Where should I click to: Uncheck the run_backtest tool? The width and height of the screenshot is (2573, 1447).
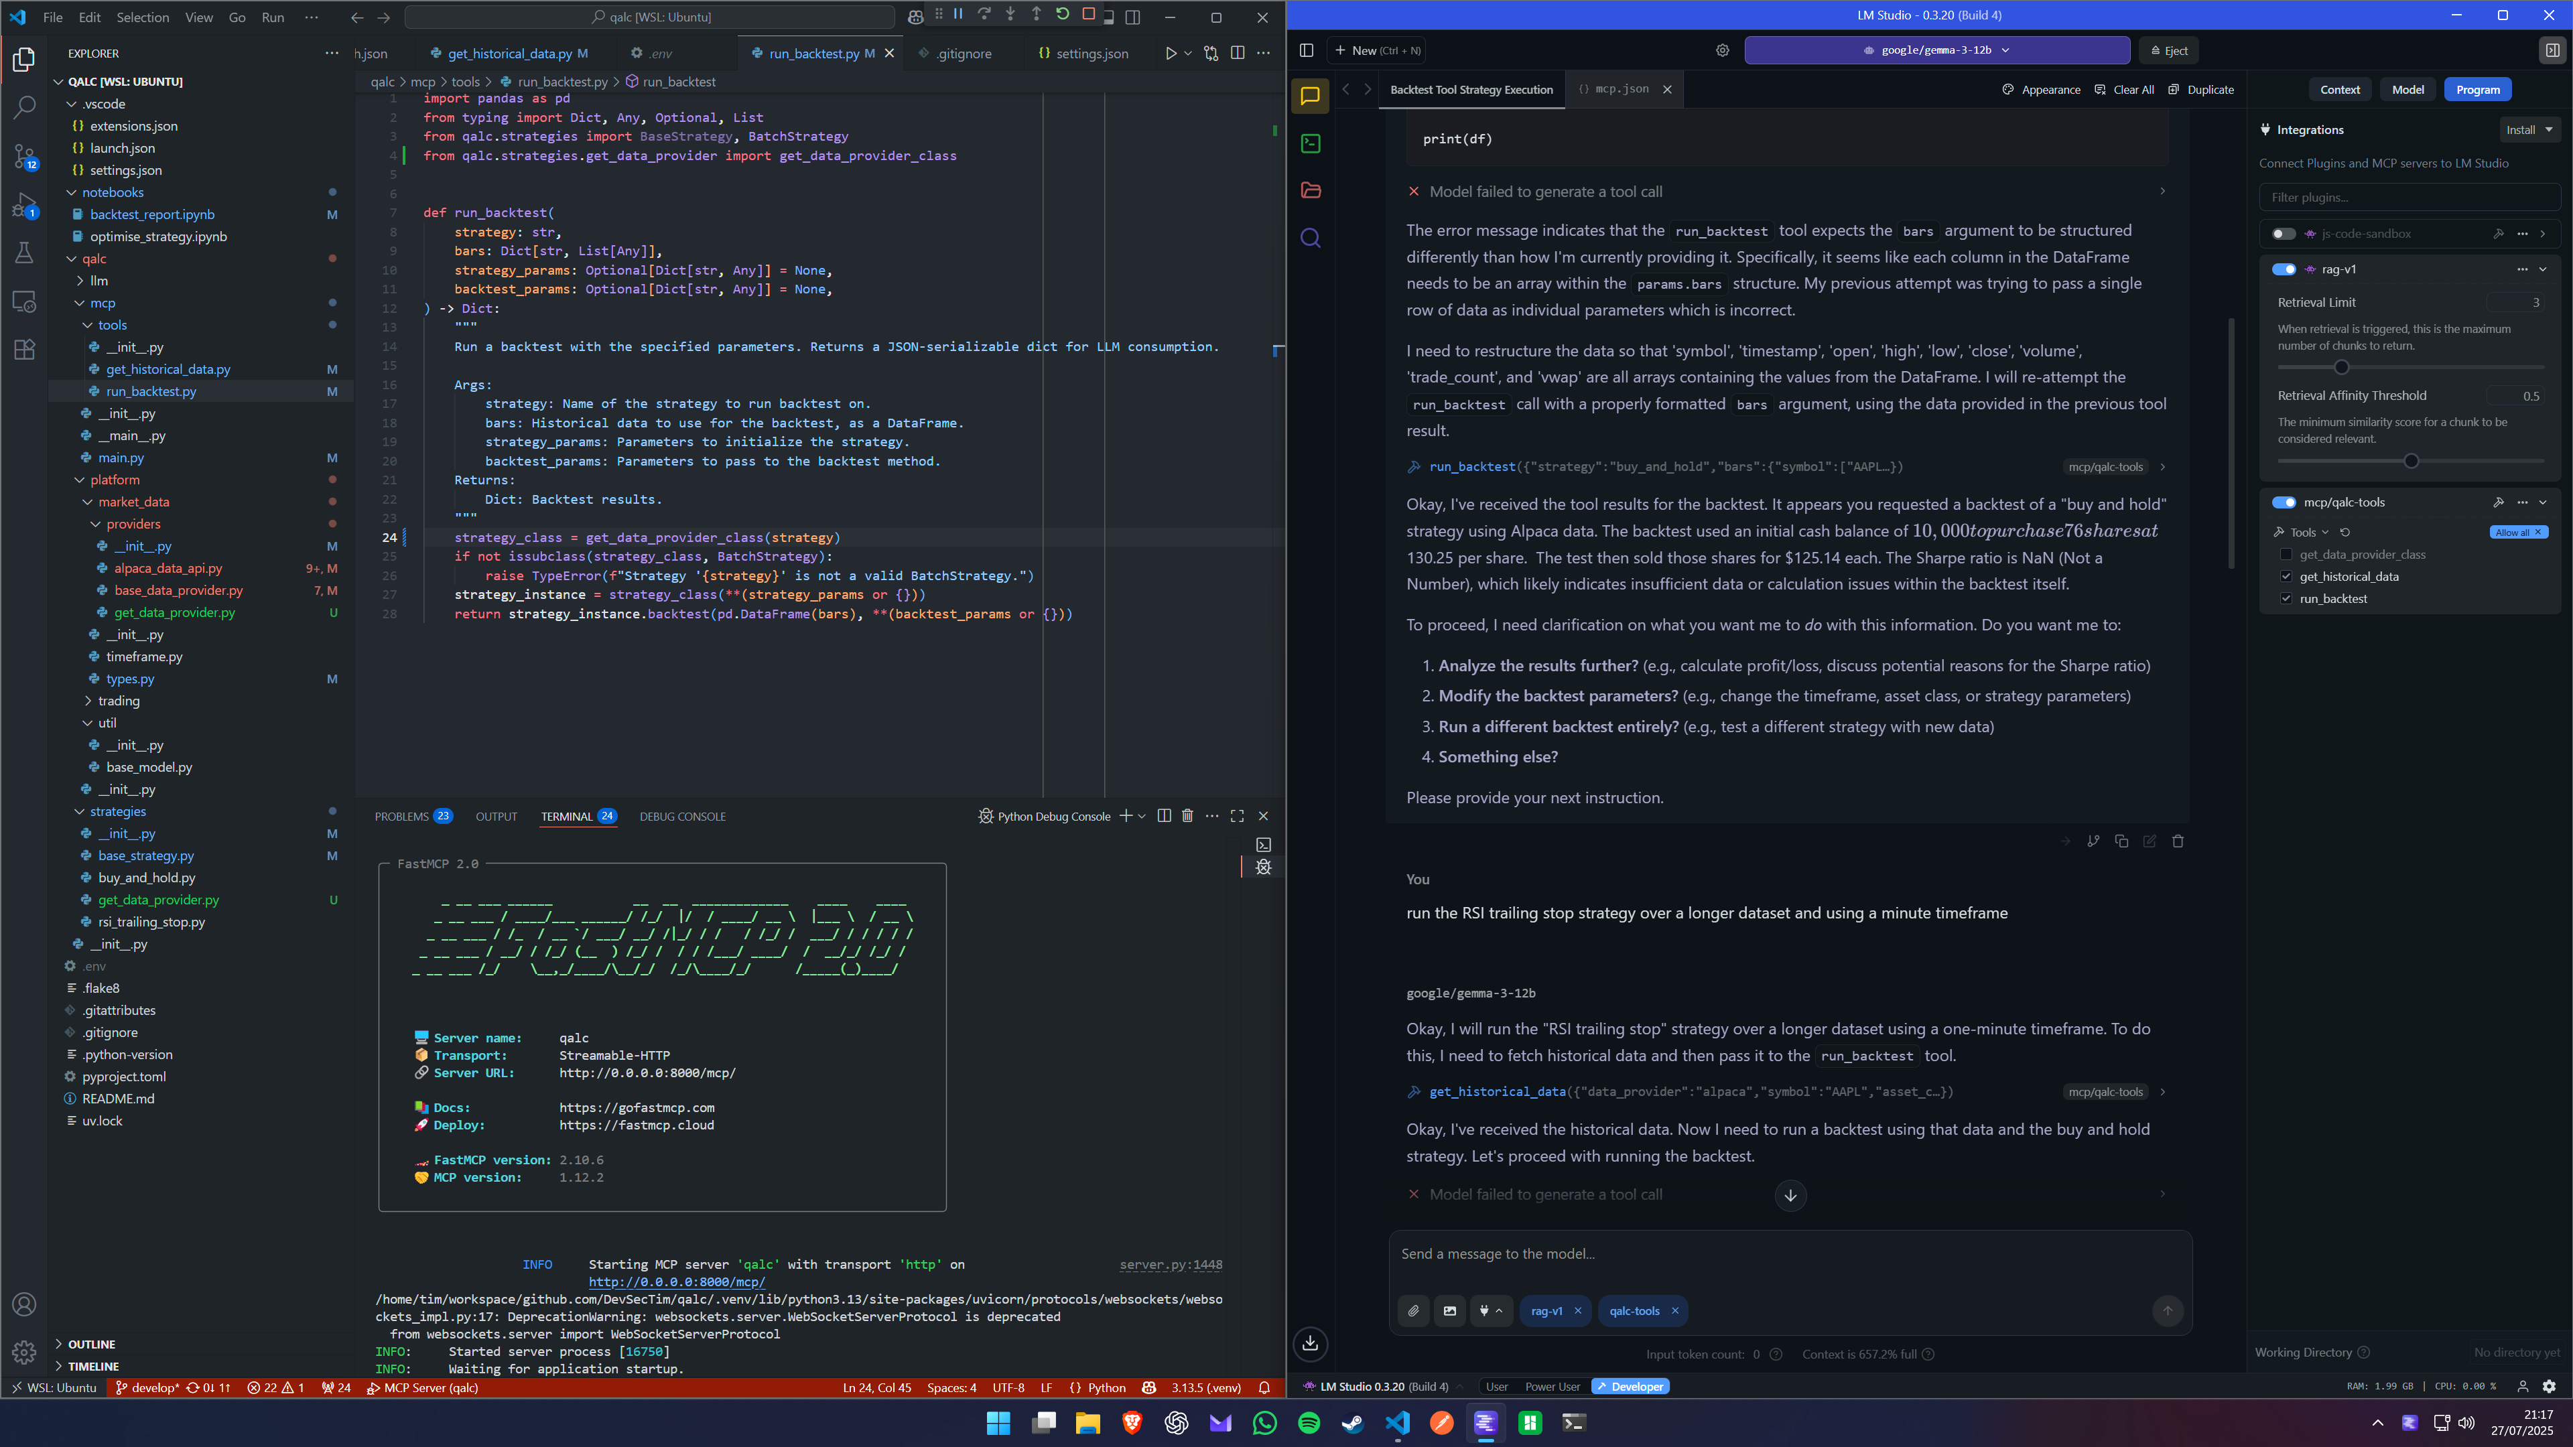2286,598
